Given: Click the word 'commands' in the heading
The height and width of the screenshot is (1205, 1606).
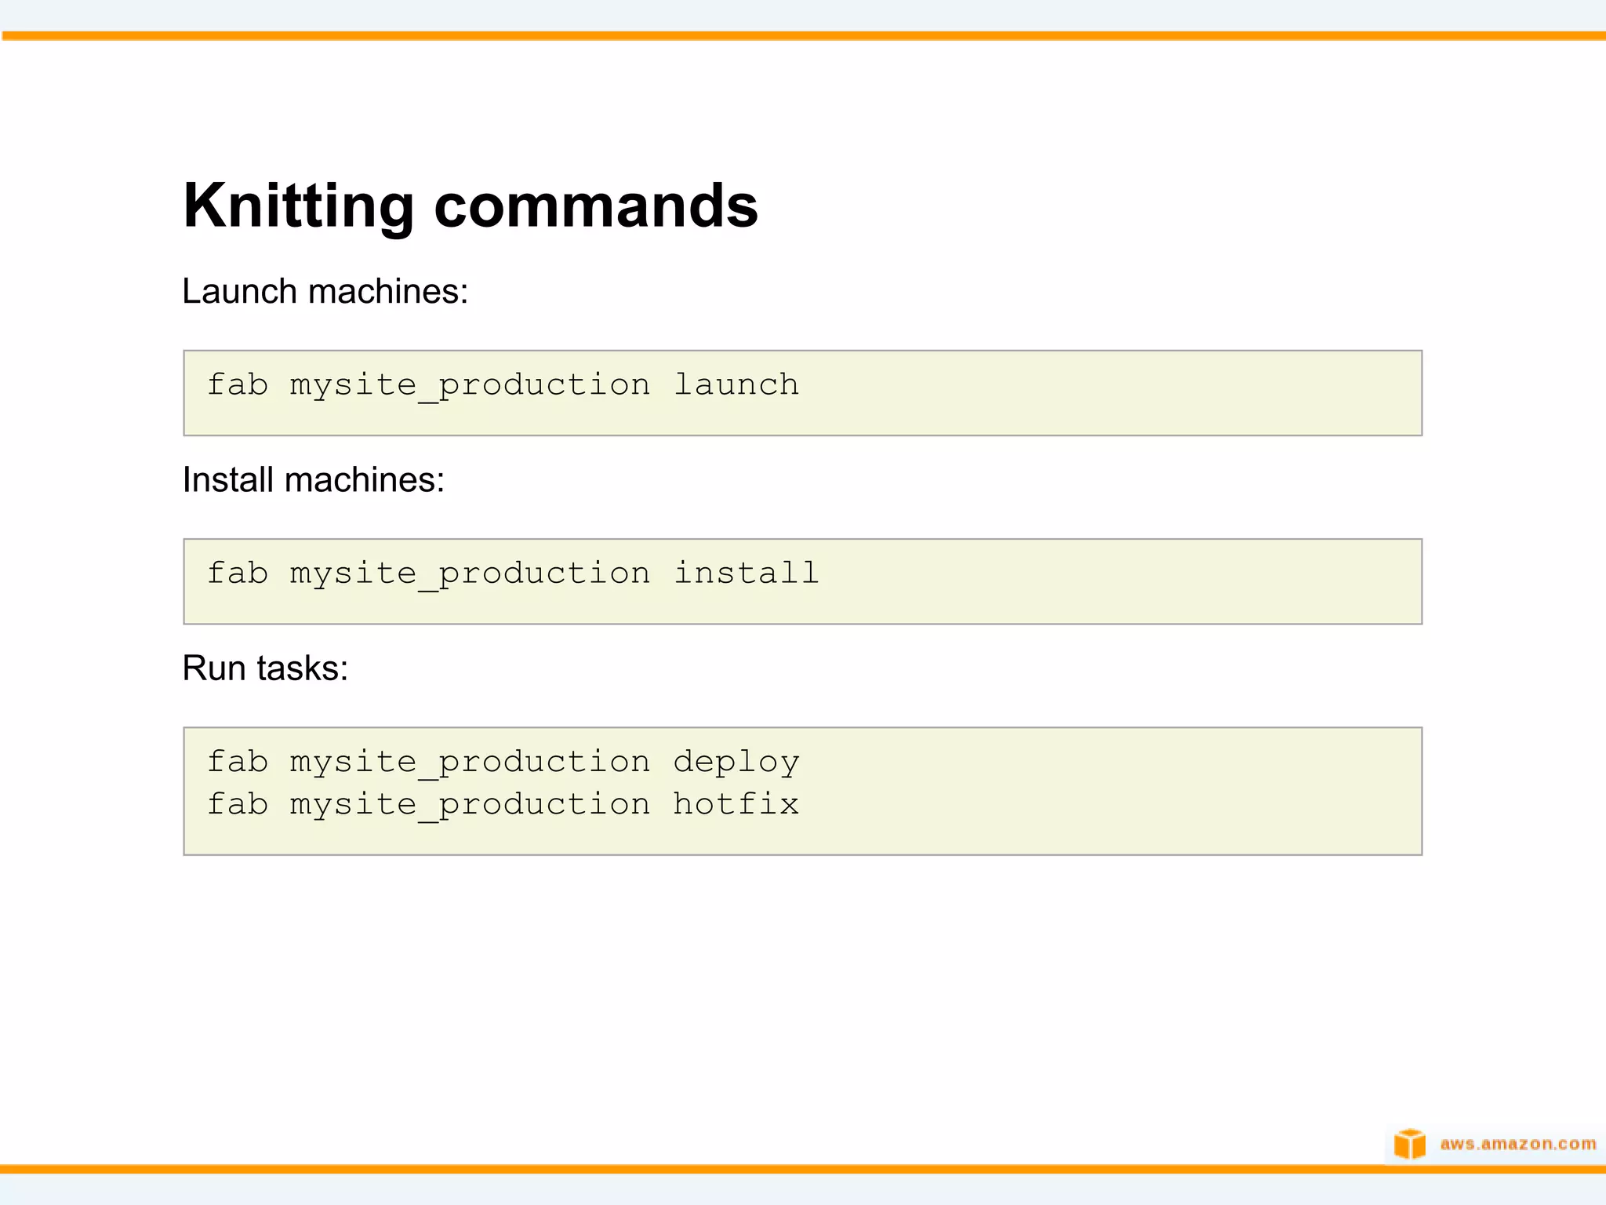Looking at the screenshot, I should point(596,206).
